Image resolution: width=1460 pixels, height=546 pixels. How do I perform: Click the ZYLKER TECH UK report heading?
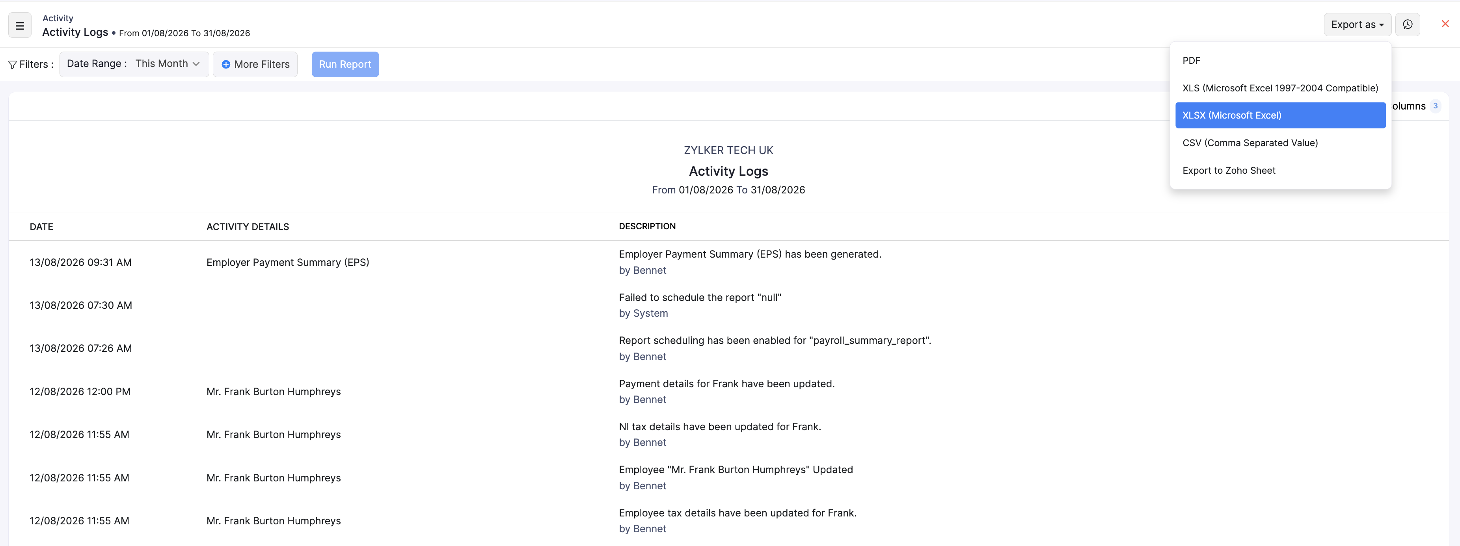(x=728, y=150)
